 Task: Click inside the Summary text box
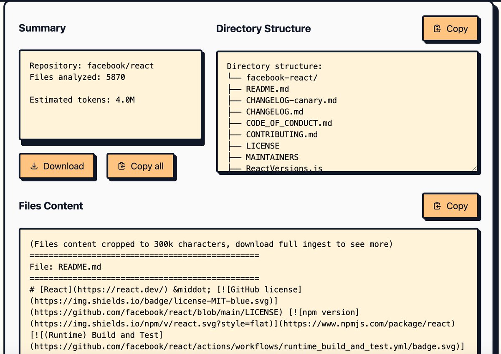[111, 95]
